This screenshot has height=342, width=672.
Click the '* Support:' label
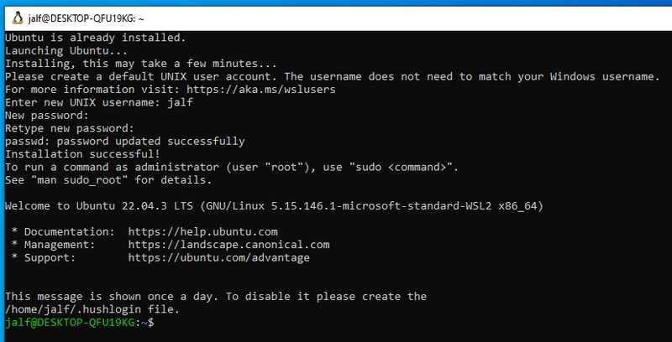[x=44, y=258]
